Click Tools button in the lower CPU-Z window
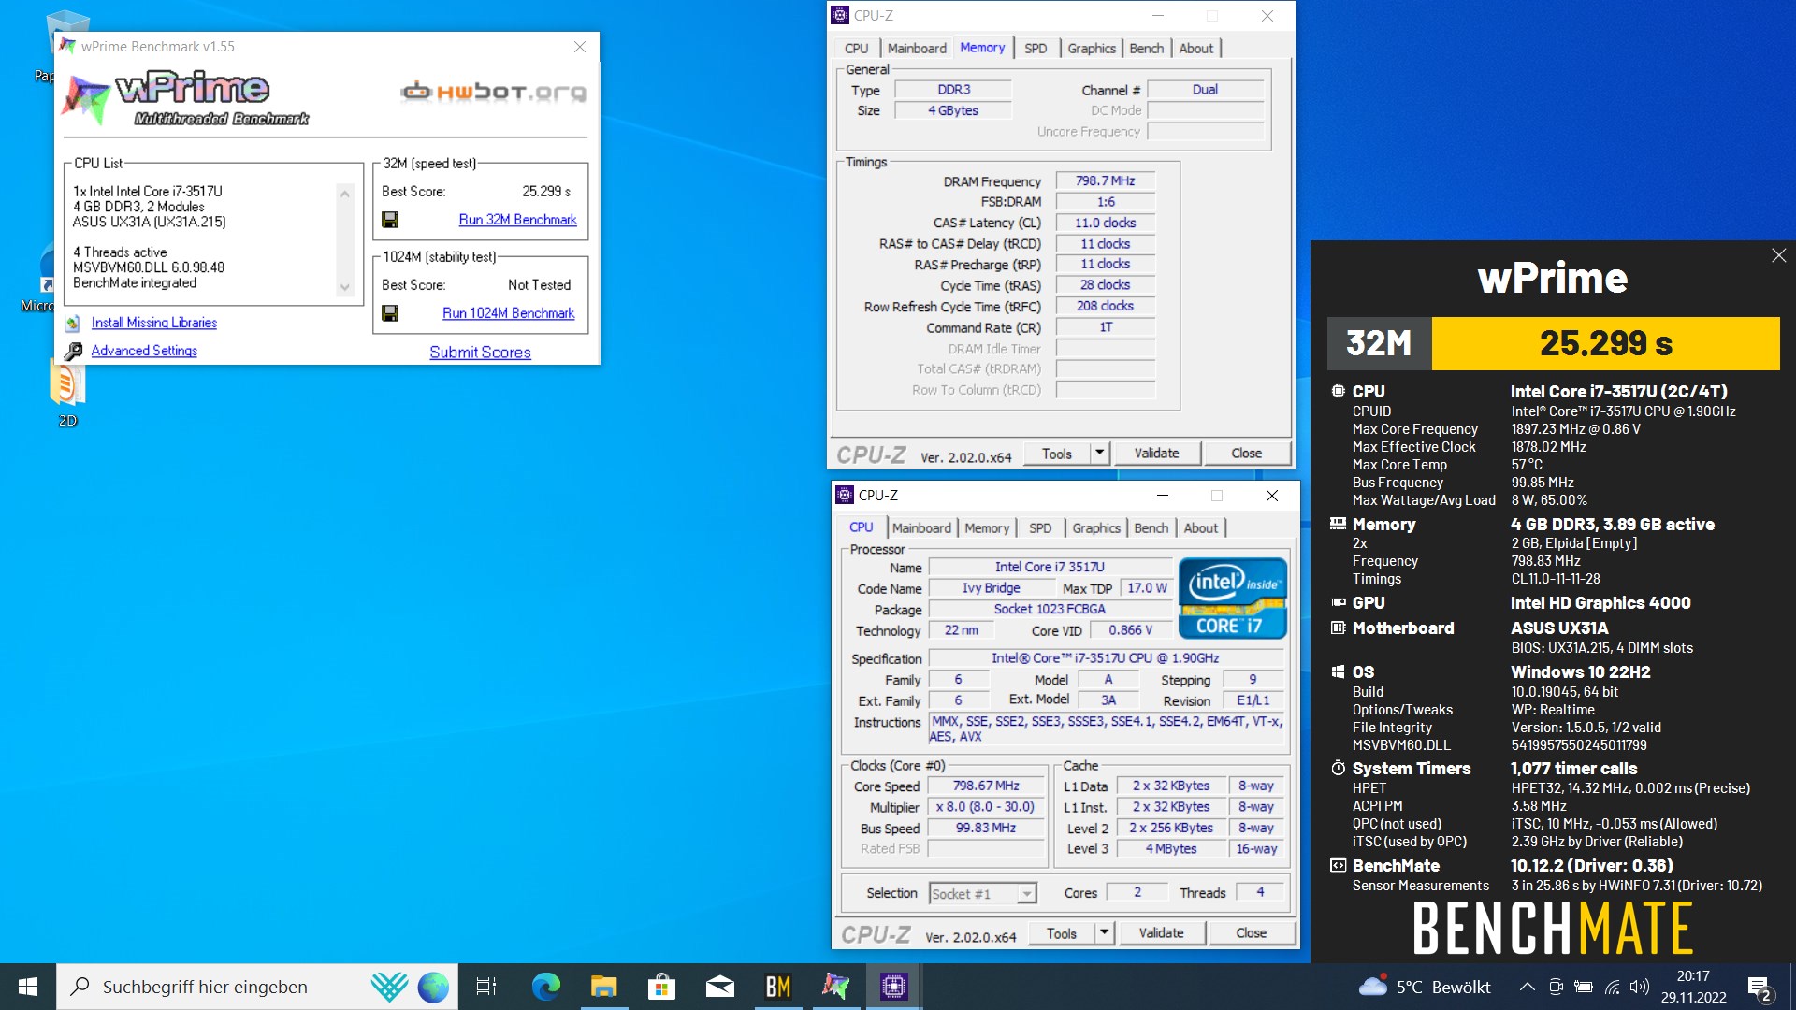1796x1010 pixels. tap(1061, 933)
